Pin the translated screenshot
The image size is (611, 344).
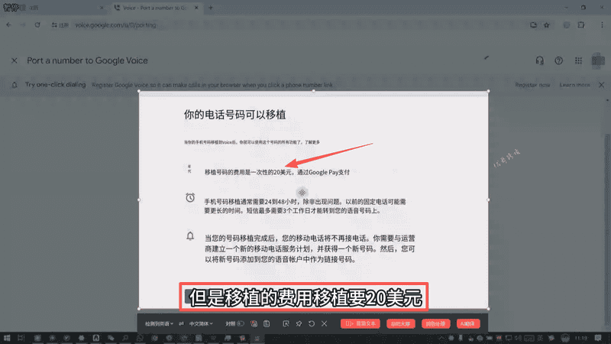pos(299,323)
